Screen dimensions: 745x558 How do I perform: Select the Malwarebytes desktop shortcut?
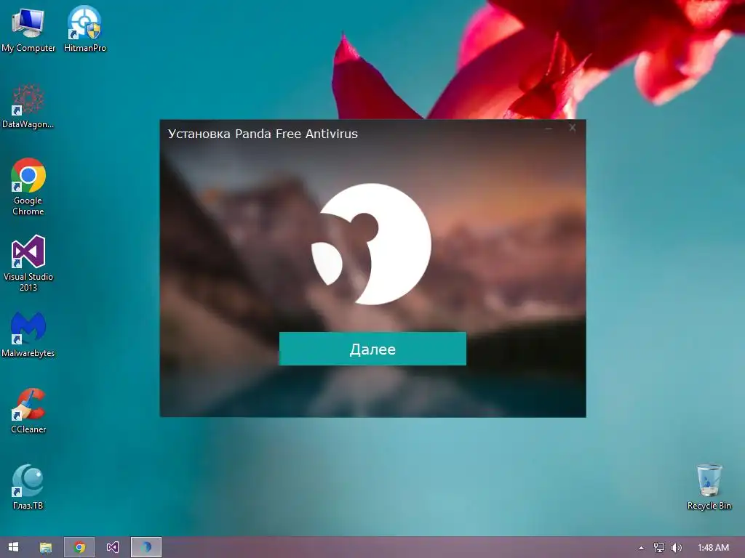tap(28, 335)
